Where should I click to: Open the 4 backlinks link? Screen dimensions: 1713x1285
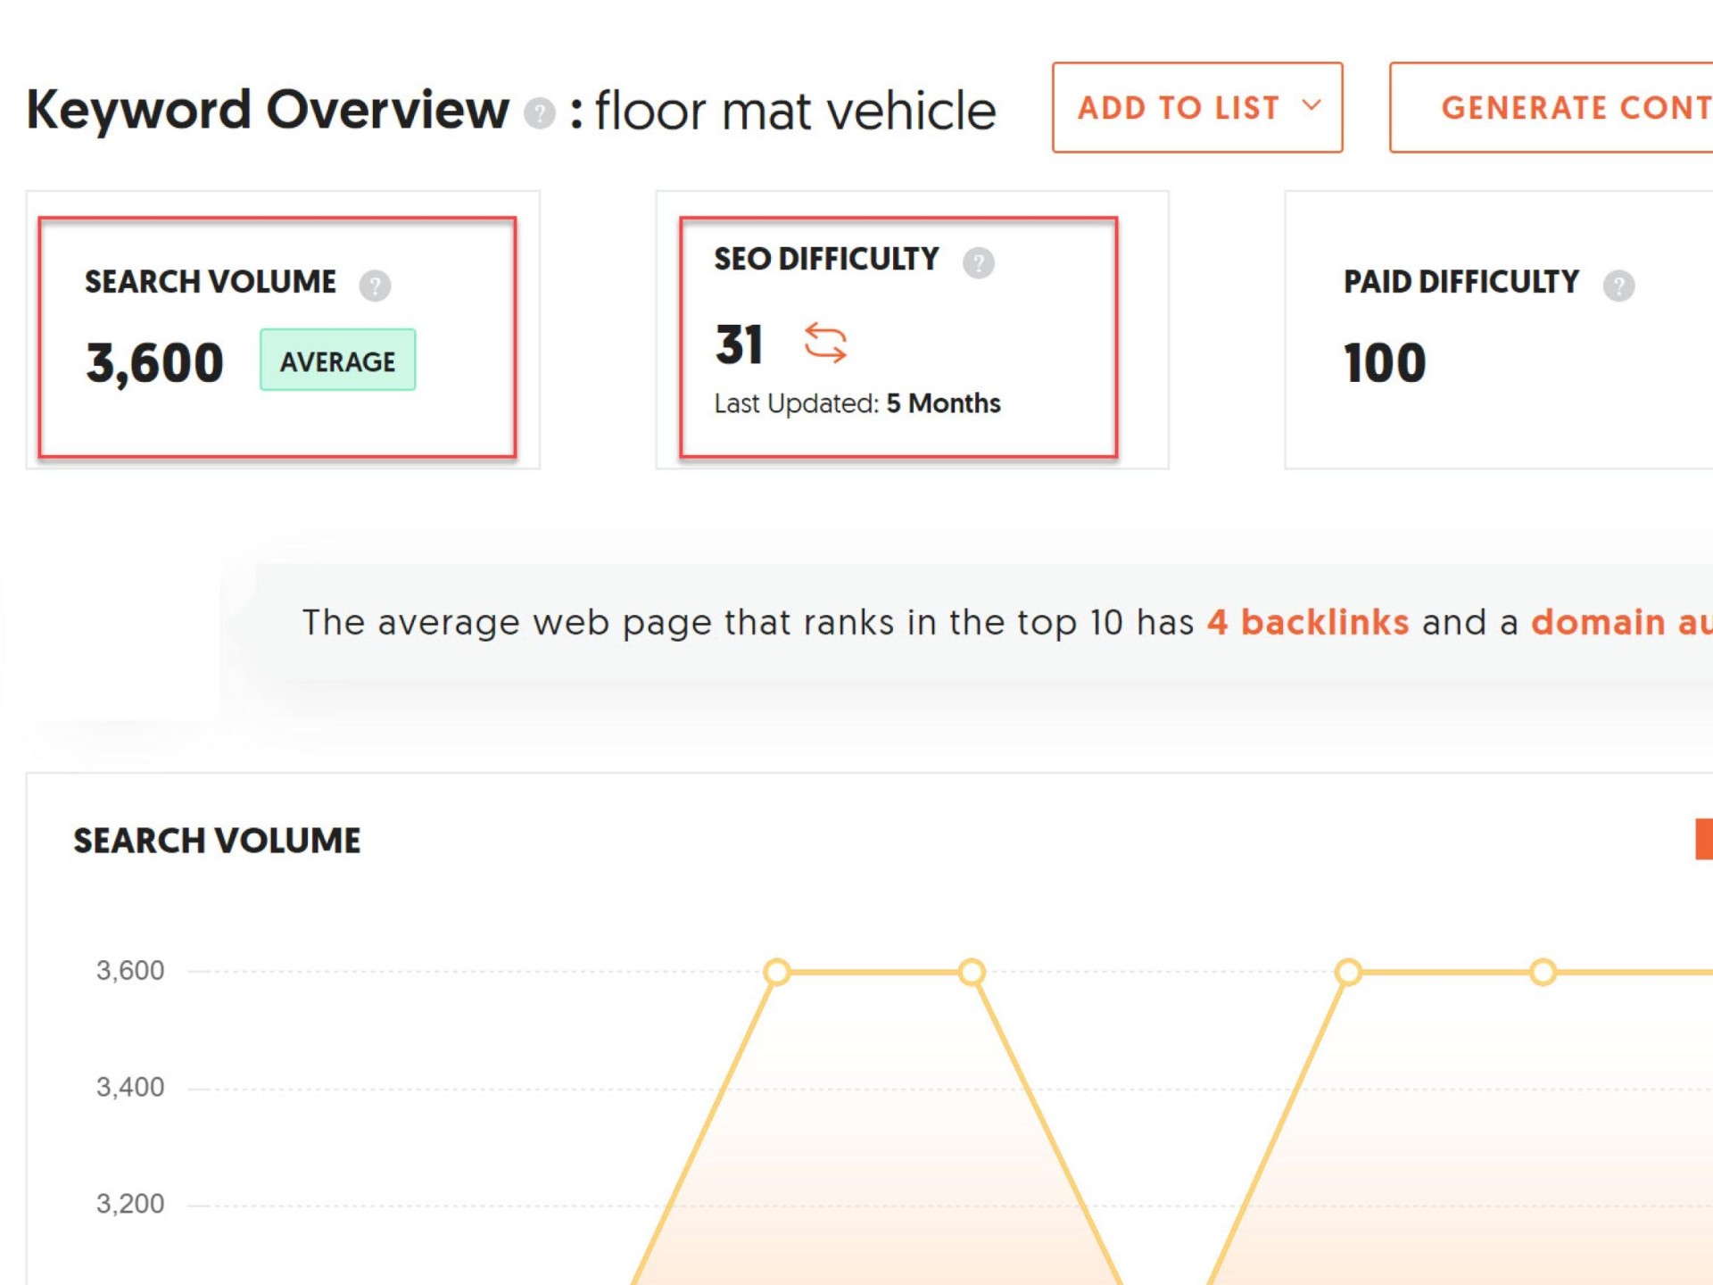coord(1307,622)
